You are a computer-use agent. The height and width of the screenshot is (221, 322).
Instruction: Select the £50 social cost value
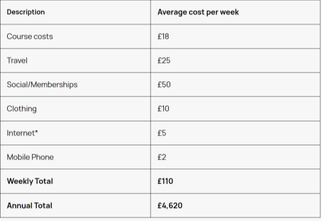tap(164, 85)
